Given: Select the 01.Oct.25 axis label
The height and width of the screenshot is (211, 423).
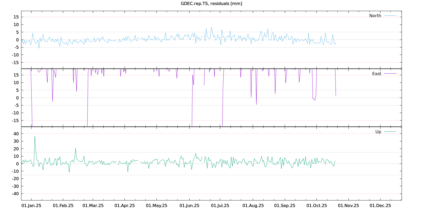Looking at the screenshot, I should coord(316,205).
